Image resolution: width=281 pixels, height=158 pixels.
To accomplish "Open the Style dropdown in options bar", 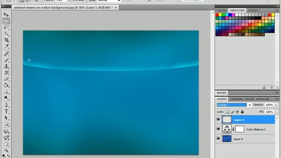I will click(x=119, y=1).
